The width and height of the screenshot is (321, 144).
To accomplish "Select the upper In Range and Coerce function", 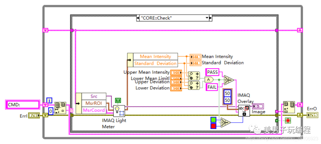I will [194, 76].
